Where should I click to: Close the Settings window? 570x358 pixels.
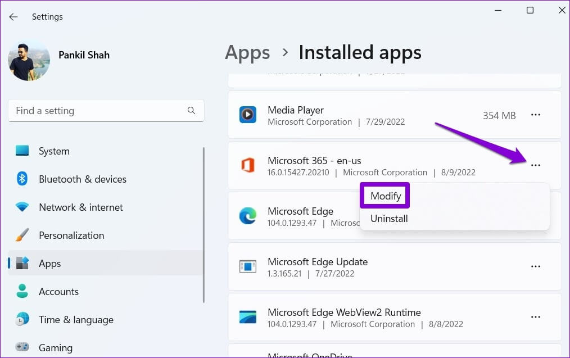562,10
